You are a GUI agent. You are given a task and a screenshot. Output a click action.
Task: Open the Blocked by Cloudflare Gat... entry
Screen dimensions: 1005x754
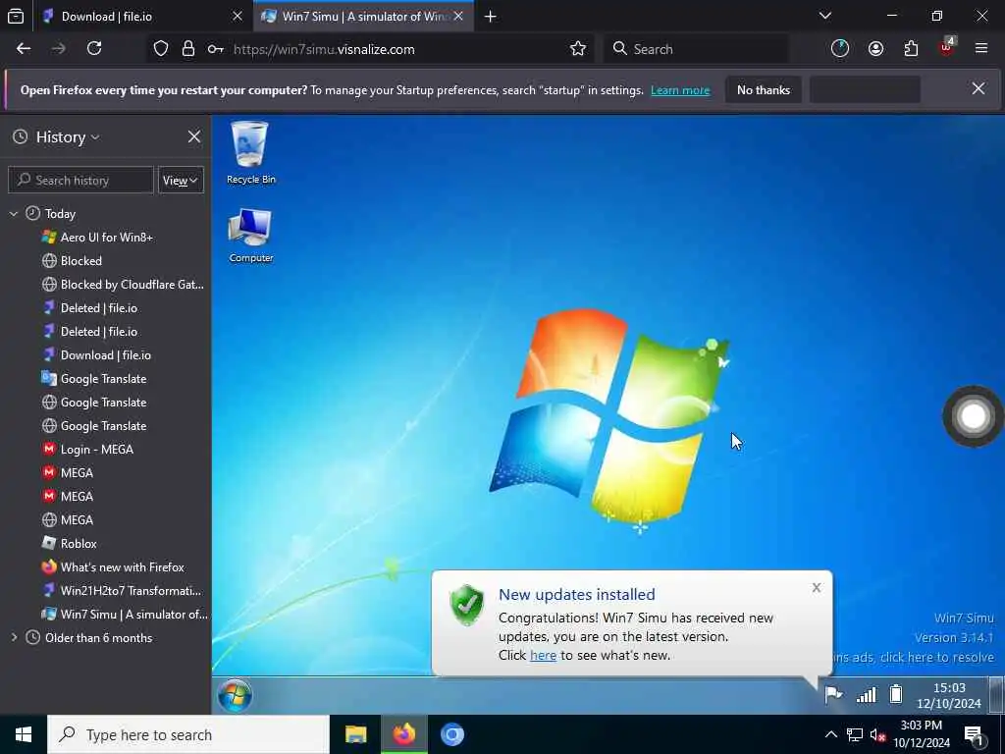[123, 284]
